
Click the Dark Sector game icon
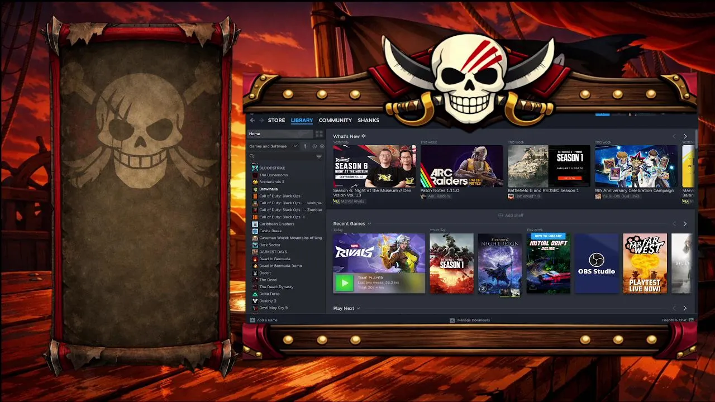(255, 245)
